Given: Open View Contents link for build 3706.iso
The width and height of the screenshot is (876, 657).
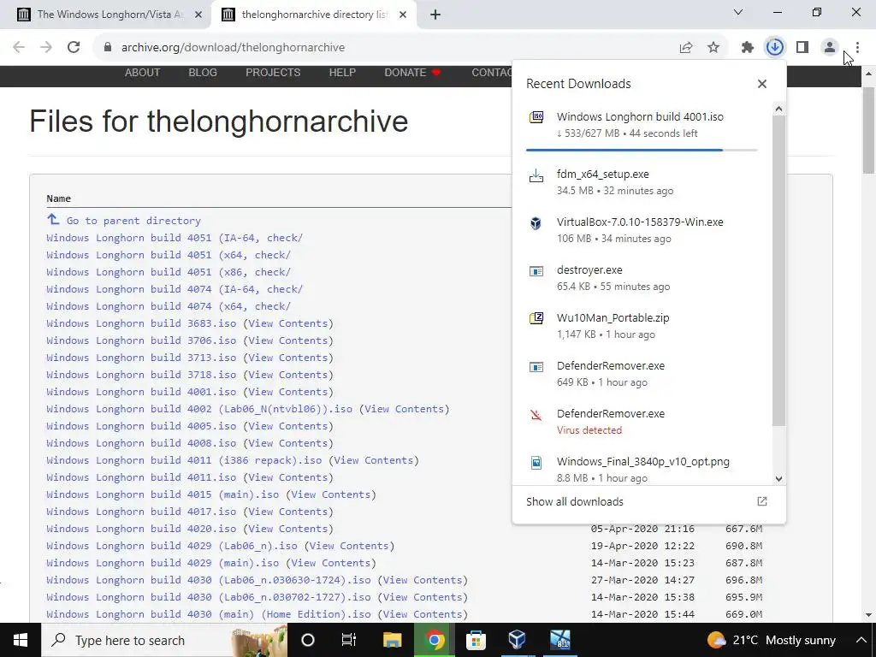Looking at the screenshot, I should coord(287,340).
